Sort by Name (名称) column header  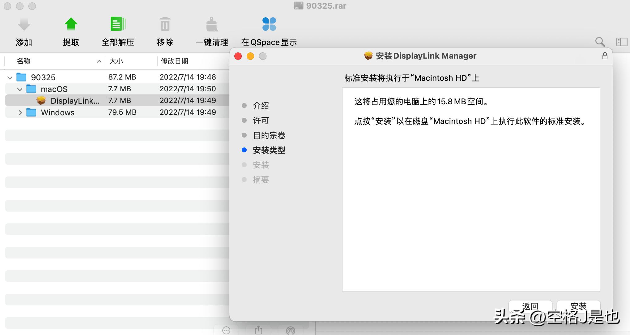pyautogui.click(x=23, y=61)
